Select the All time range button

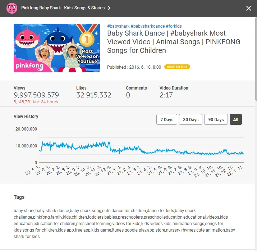tap(236, 119)
